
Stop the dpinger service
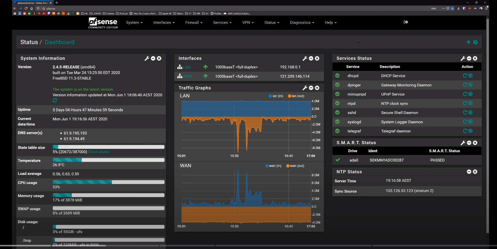click(x=470, y=85)
